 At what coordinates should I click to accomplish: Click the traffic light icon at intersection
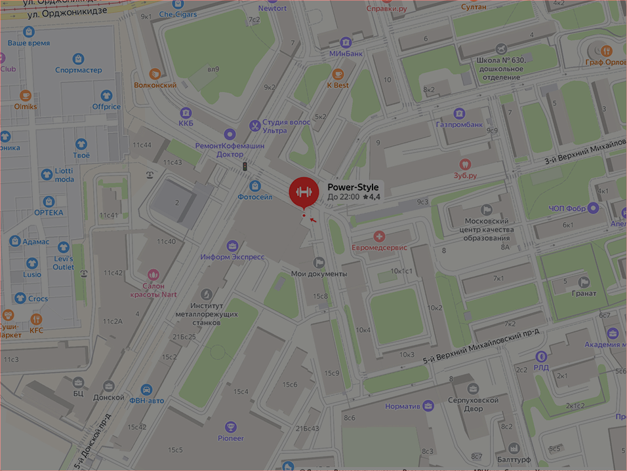coord(245,166)
